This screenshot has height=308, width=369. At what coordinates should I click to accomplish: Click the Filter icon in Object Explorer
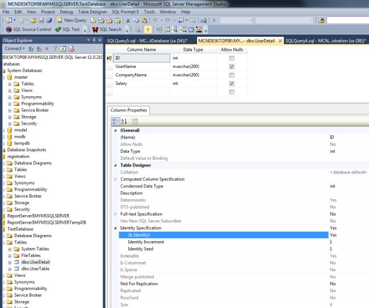coord(55,49)
